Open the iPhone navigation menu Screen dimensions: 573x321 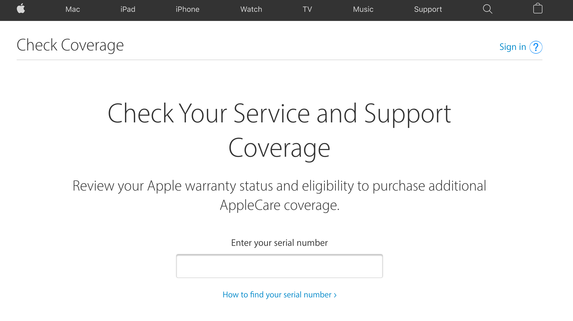pos(187,9)
